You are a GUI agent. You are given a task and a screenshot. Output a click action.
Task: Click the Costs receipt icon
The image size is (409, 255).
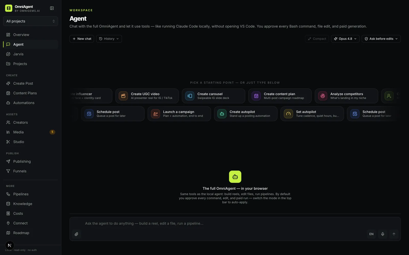pyautogui.click(x=8, y=213)
